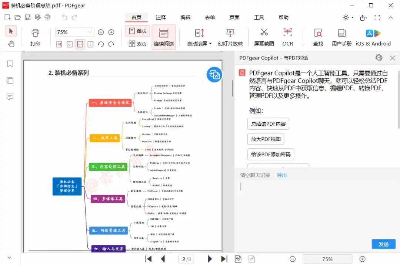Open the 工具 tab

(x=259, y=17)
